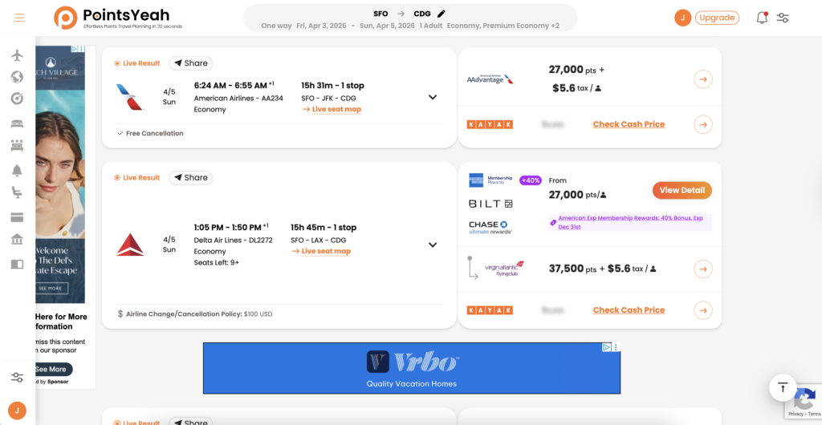The image size is (822, 425).
Task: Click the '15h 31m - 1 stop' text
Action: [332, 85]
